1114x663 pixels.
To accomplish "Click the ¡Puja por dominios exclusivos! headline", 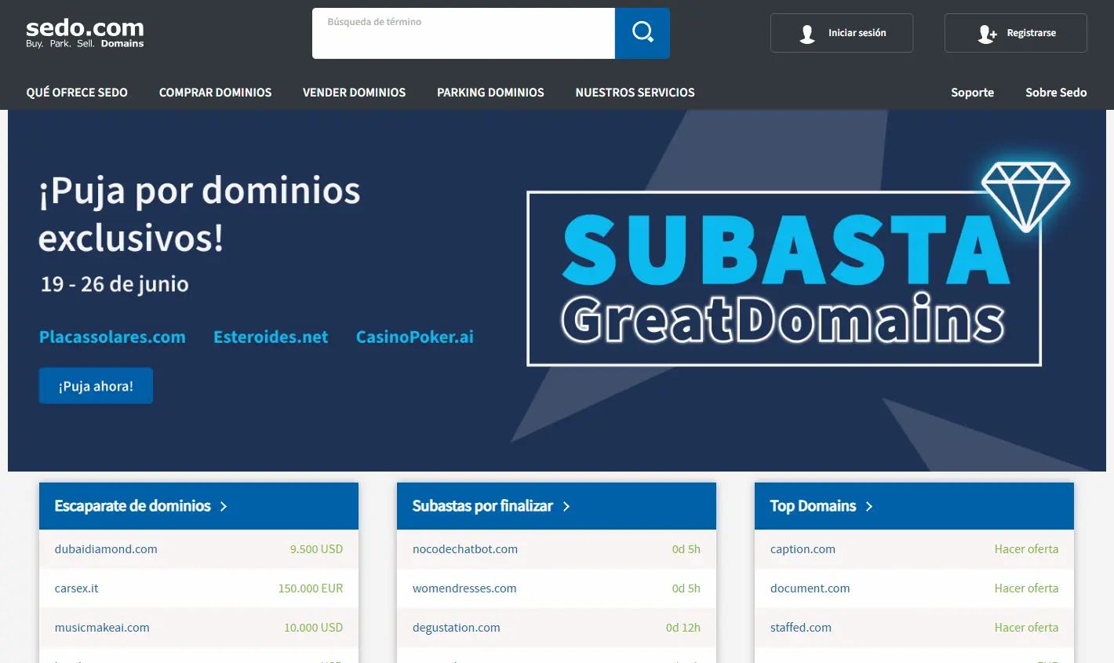I will 199,213.
